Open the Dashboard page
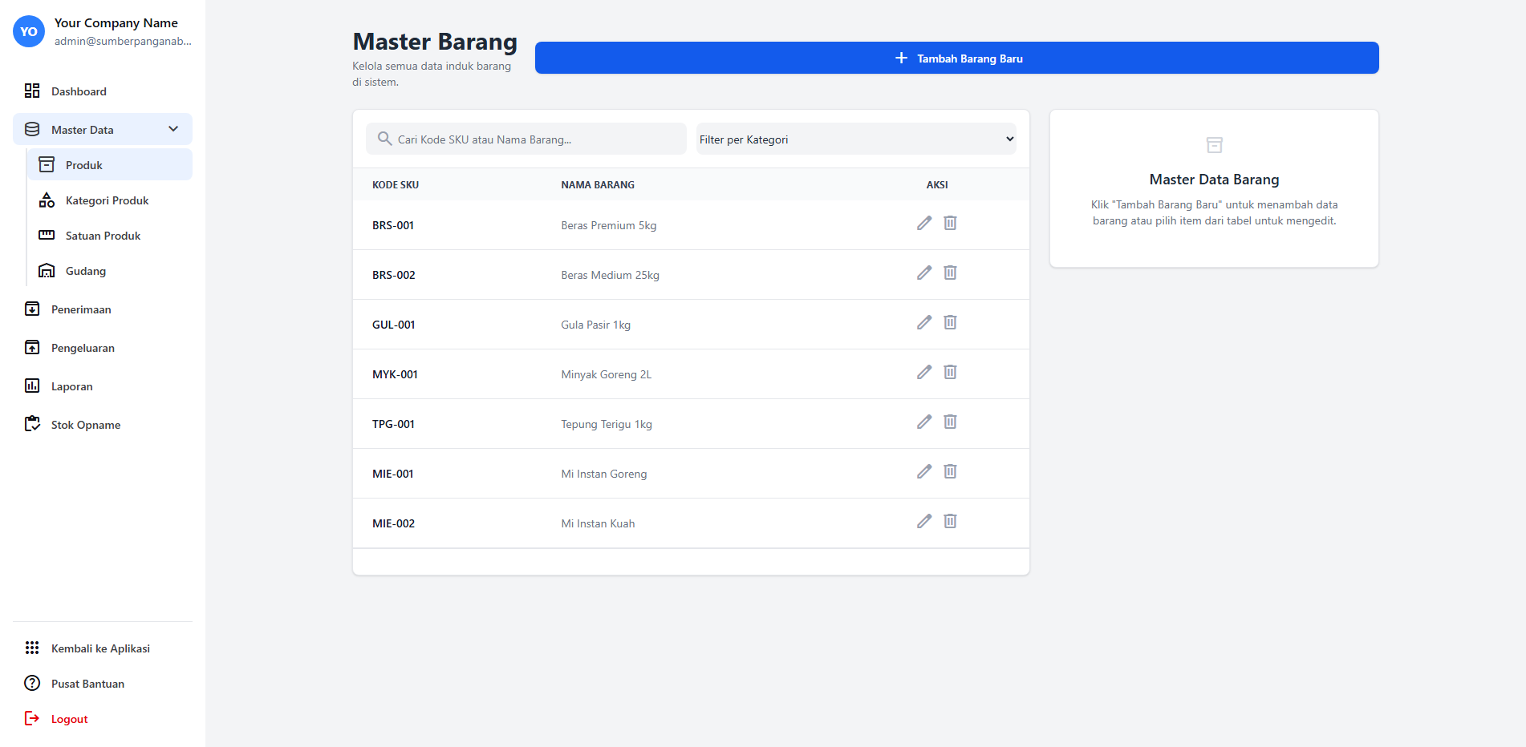Image resolution: width=1526 pixels, height=747 pixels. [79, 91]
